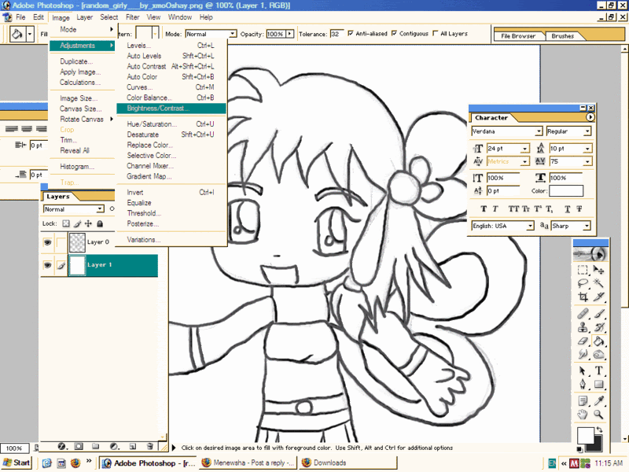Select the Brush tool in toolbox
The width and height of the screenshot is (629, 472).
click(598, 313)
